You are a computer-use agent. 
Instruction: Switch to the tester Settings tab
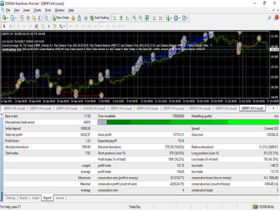tap(10, 198)
